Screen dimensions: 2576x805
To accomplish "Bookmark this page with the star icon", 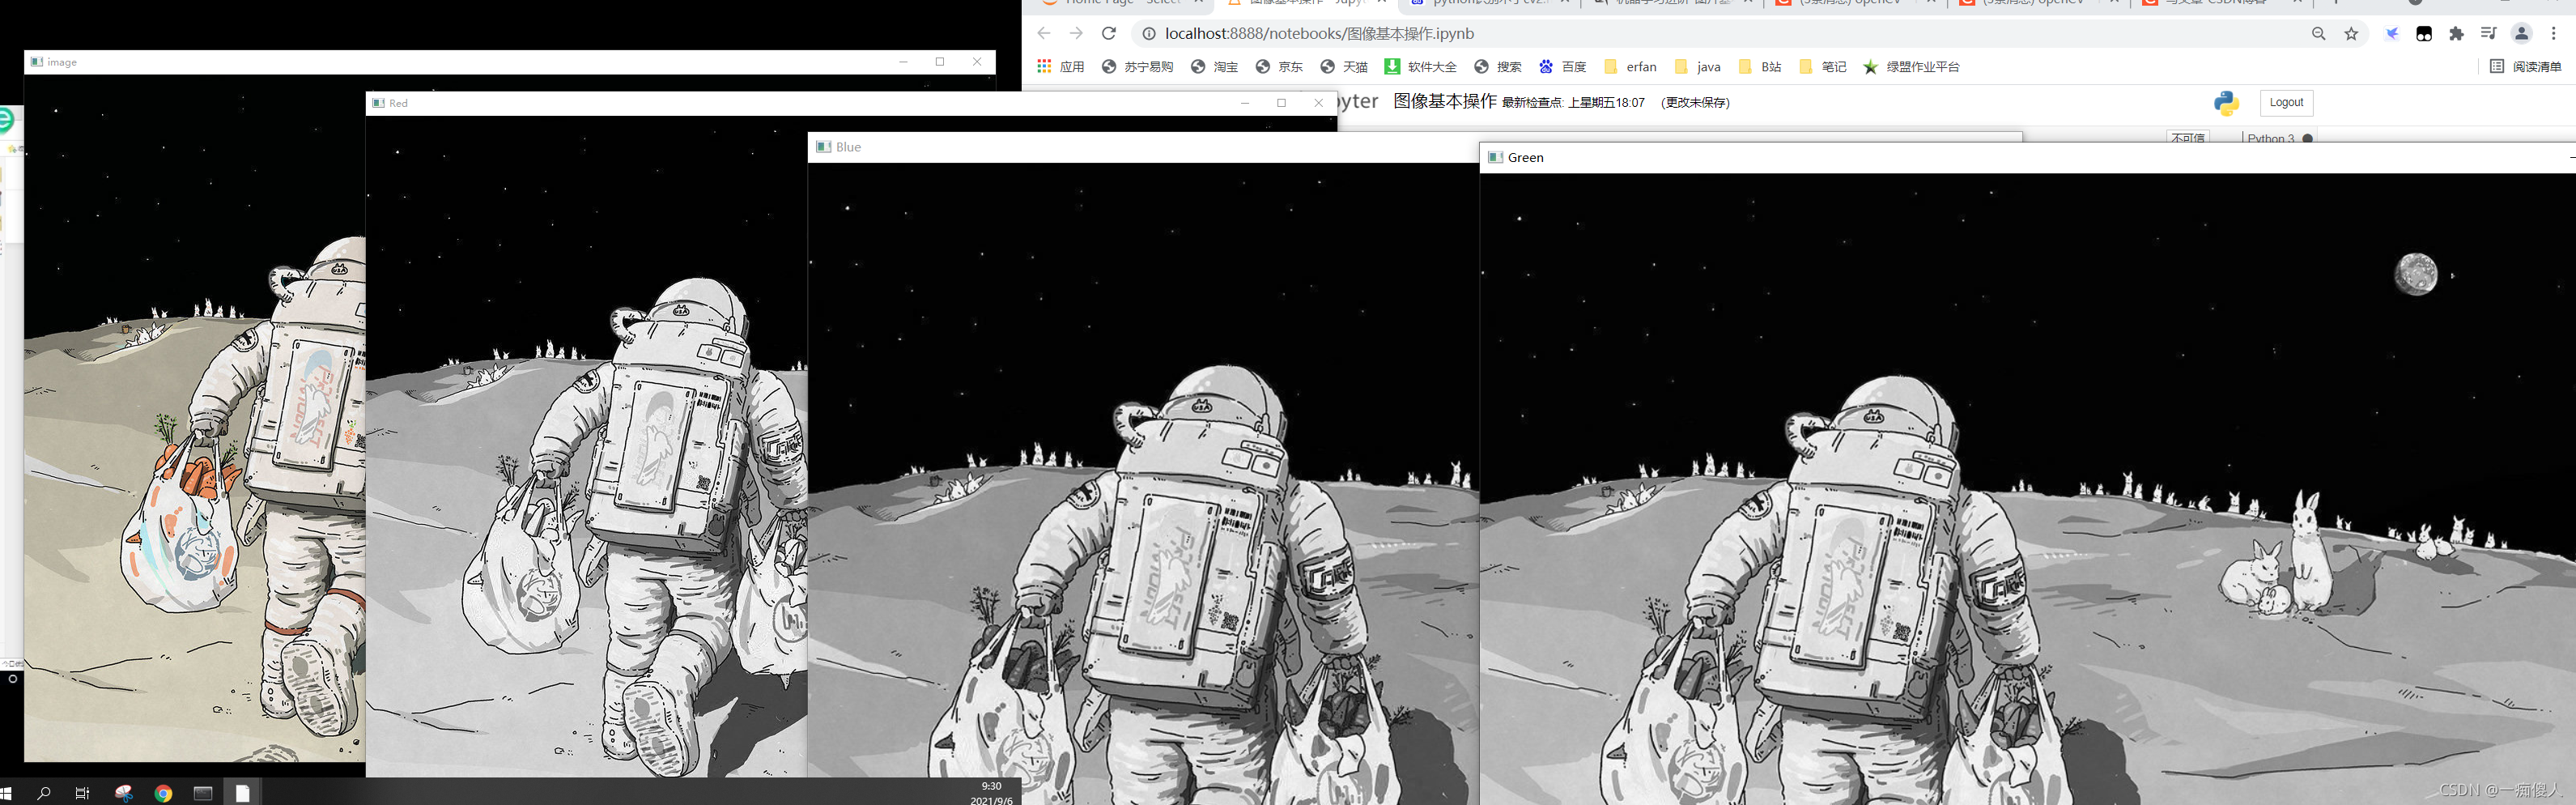I will point(2351,34).
